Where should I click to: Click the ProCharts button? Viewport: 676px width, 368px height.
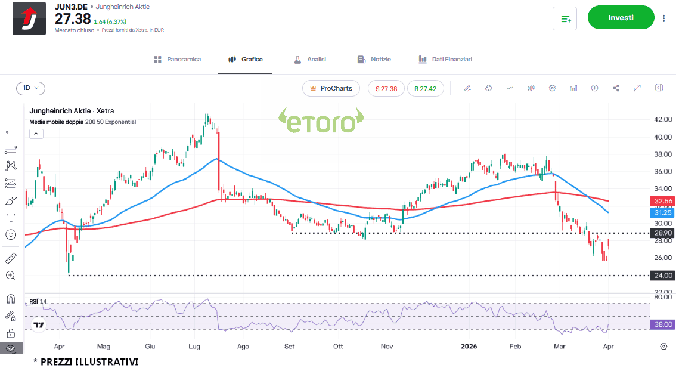click(x=331, y=88)
